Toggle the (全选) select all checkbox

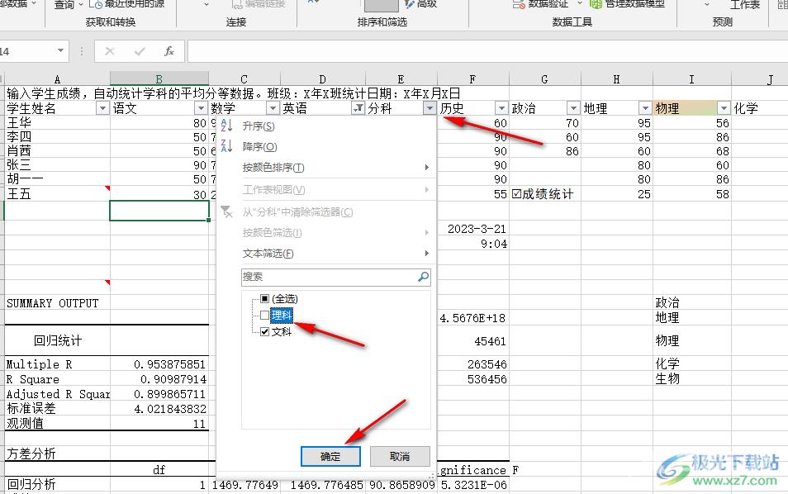264,298
